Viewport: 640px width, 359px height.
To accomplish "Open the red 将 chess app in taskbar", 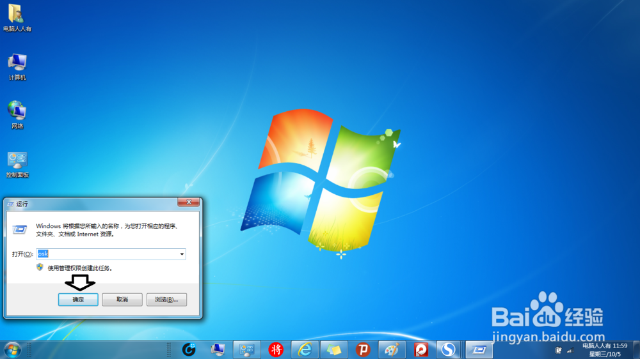I will click(276, 349).
